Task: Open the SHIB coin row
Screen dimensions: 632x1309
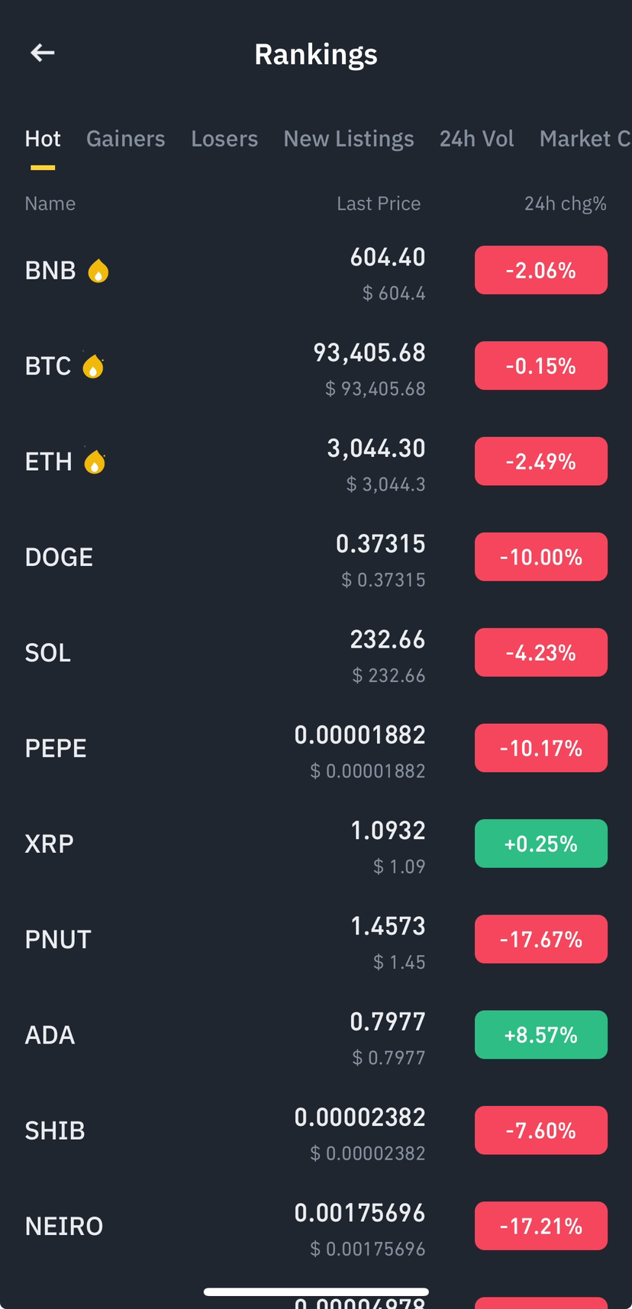Action: [316, 1130]
